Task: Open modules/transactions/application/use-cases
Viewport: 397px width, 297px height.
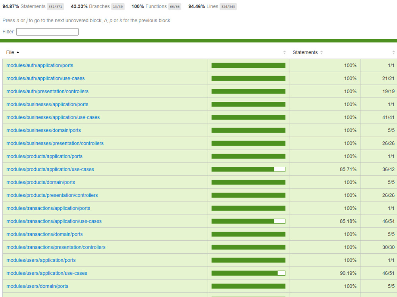Action: [x=54, y=221]
